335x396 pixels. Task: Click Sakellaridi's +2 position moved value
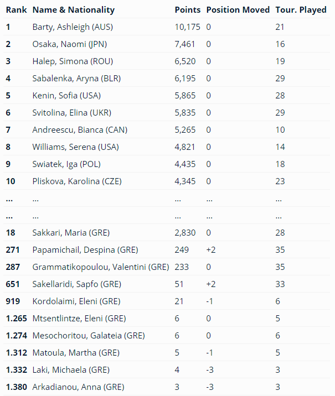(211, 284)
